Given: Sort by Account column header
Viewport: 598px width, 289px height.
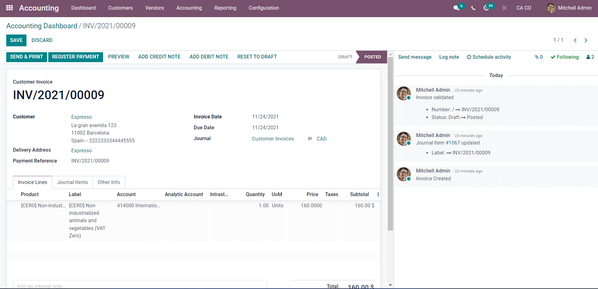Looking at the screenshot, I should [126, 195].
